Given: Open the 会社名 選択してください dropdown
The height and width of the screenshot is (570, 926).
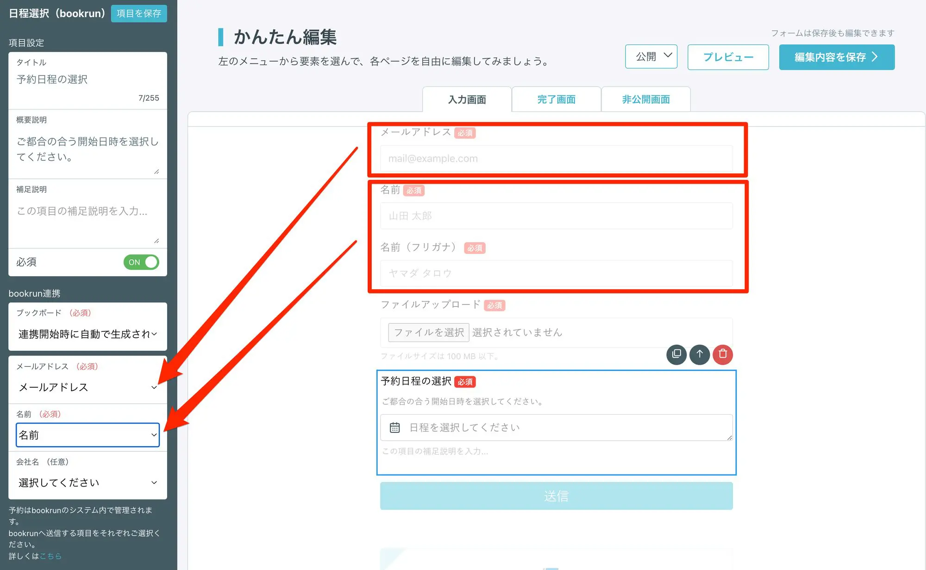Looking at the screenshot, I should pyautogui.click(x=88, y=483).
